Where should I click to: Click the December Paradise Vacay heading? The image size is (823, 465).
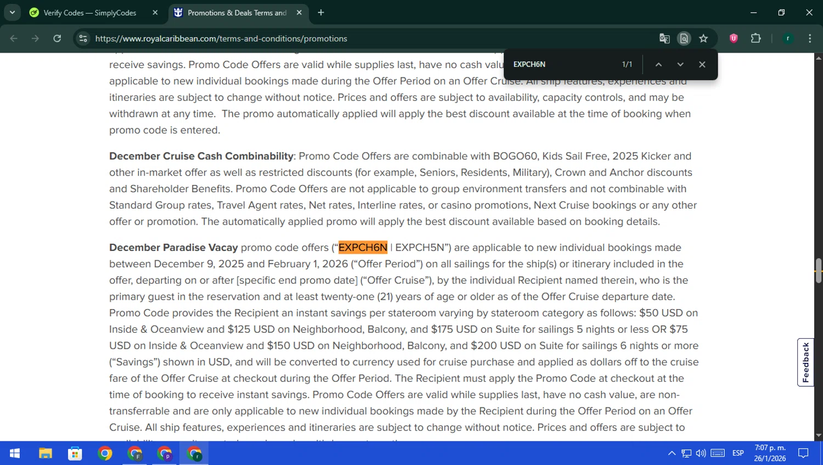pos(173,248)
